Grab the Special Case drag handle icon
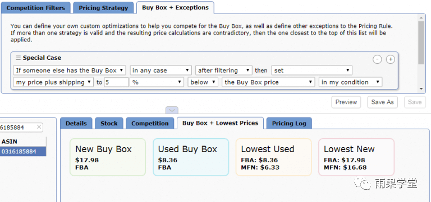 pyautogui.click(x=18, y=58)
